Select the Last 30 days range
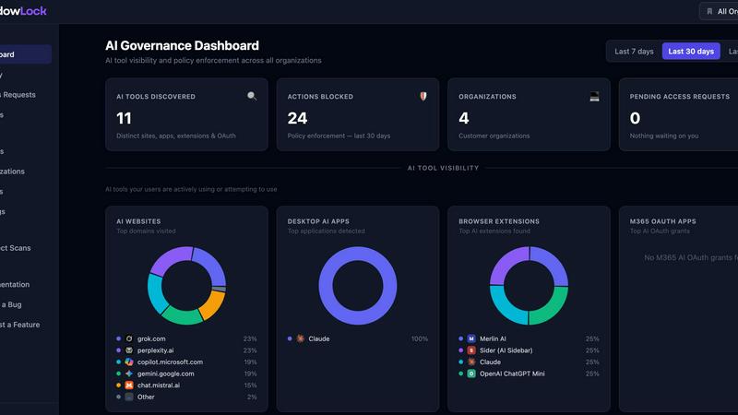The height and width of the screenshot is (415, 738). [x=691, y=52]
